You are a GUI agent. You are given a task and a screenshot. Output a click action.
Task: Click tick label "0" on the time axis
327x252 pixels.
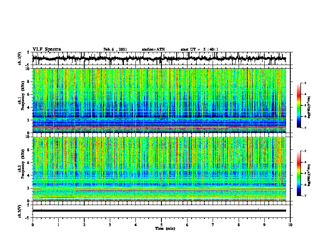pyautogui.click(x=33, y=225)
